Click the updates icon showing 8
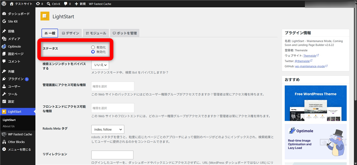Image resolution: width=357 pixels, height=165 pixels. point(38,4)
